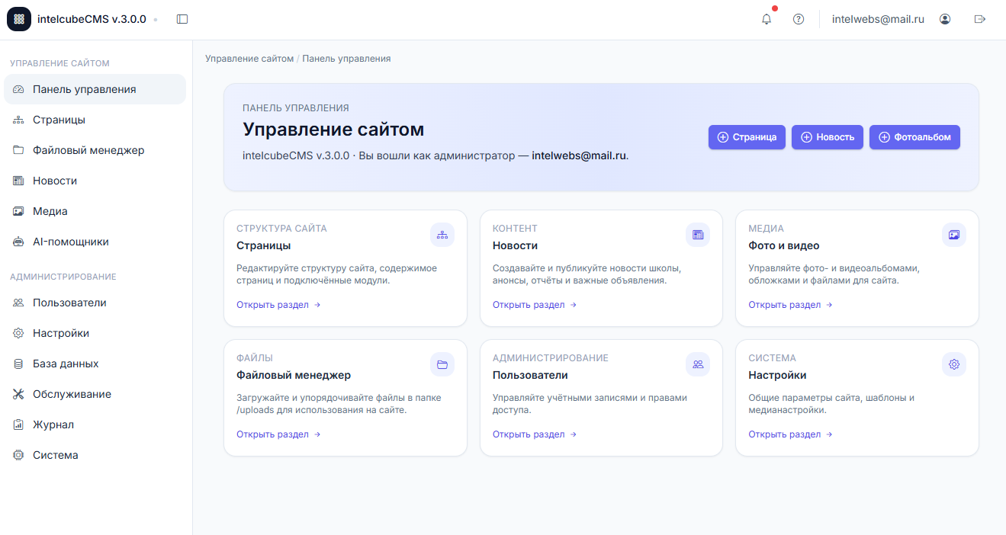This screenshot has height=535, width=1006.
Task: Select Журнал in the sidebar menu
Action: pos(55,424)
